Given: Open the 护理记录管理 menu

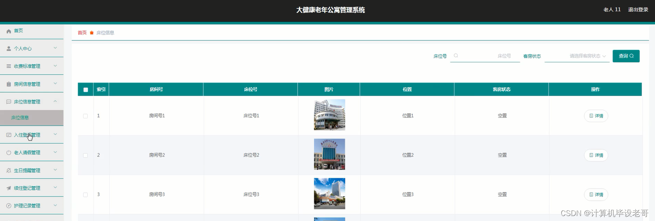Looking at the screenshot, I should (x=32, y=206).
